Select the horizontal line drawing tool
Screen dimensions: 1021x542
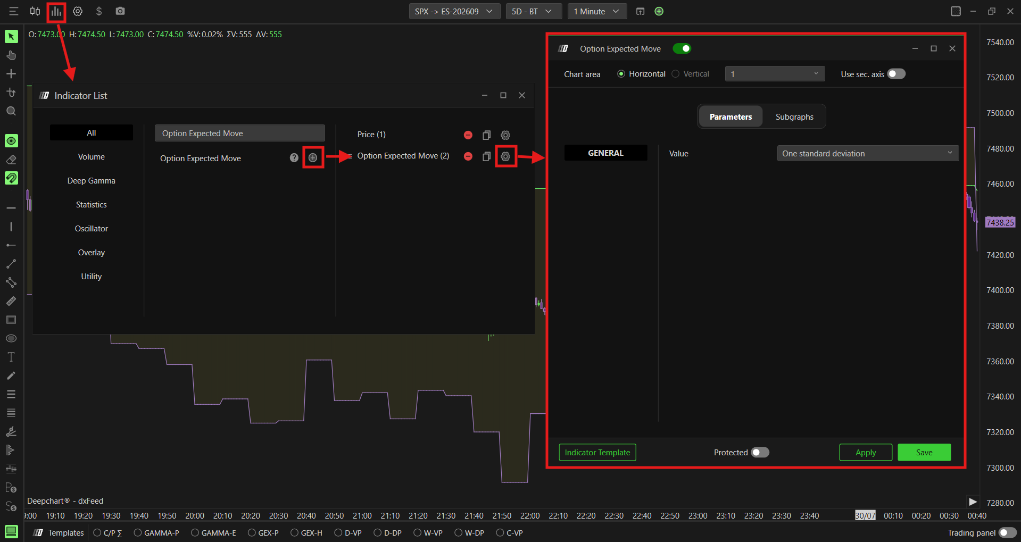pyautogui.click(x=11, y=207)
